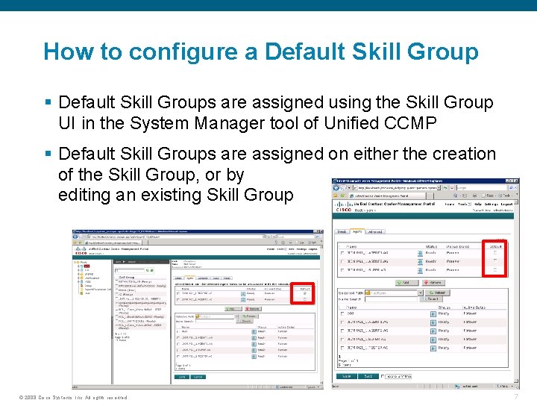
Task: Click agent icon in last row of right window's lower table
Action: click(x=433, y=349)
